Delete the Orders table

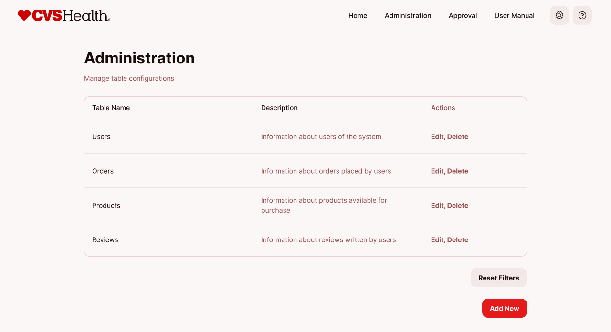pos(458,171)
